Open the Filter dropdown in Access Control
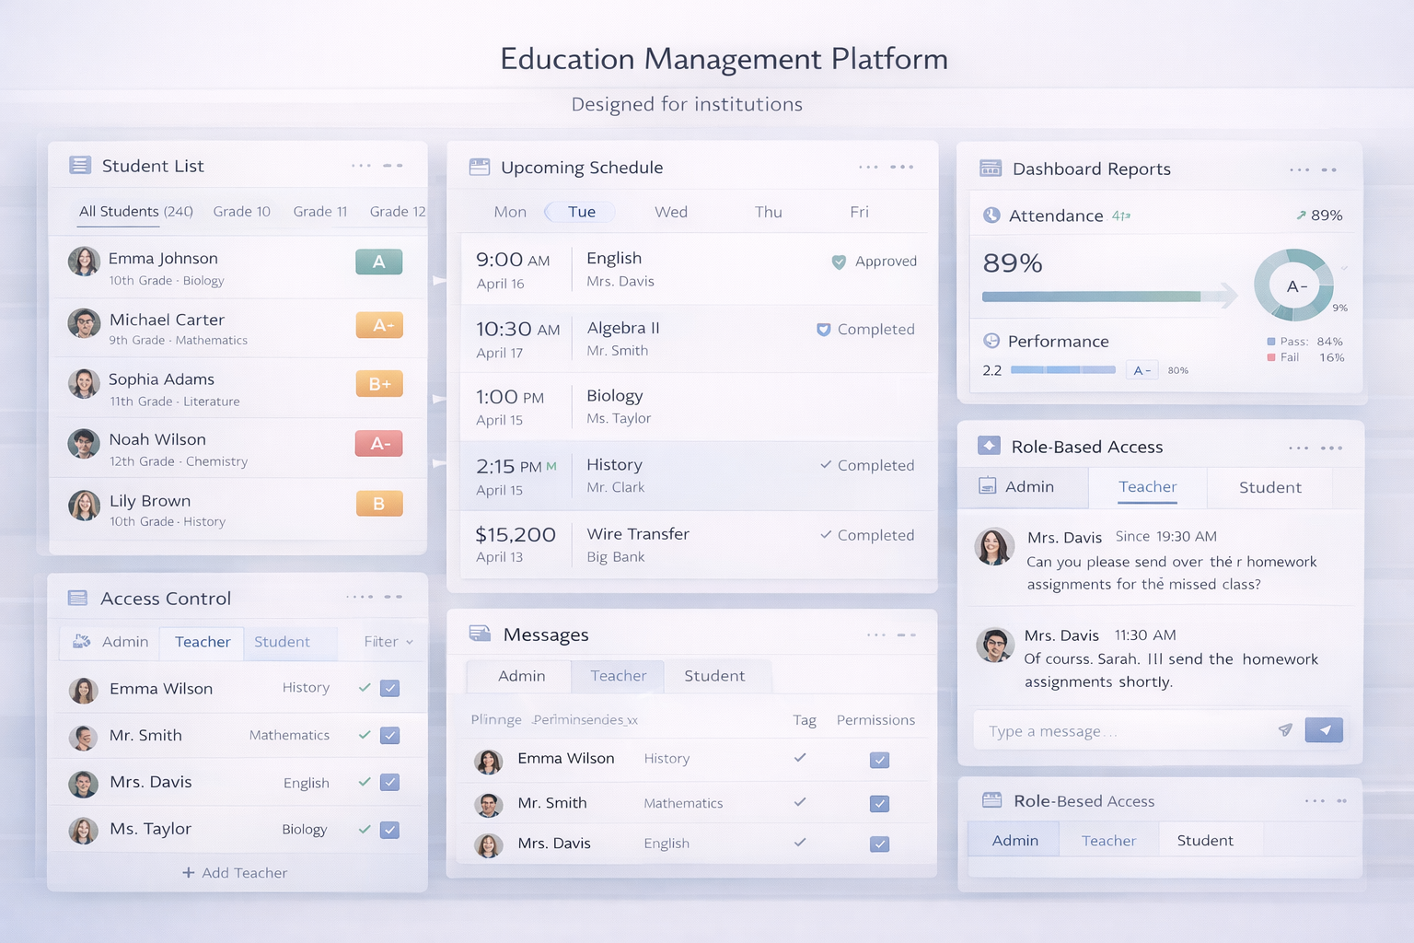 pos(388,642)
